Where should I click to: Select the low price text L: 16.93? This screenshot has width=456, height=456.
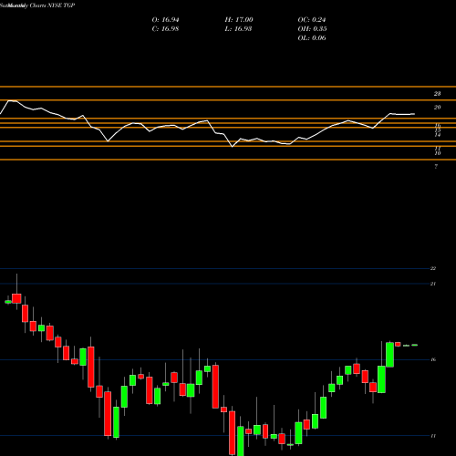tap(238, 29)
